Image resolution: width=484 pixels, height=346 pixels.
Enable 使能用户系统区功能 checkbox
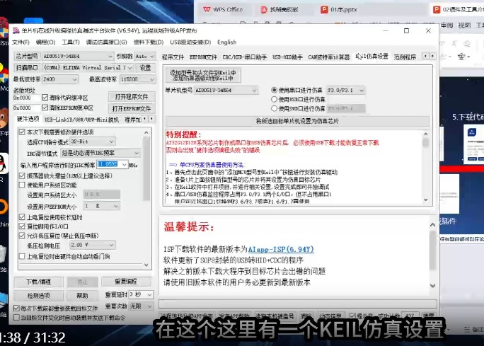[x=22, y=185]
